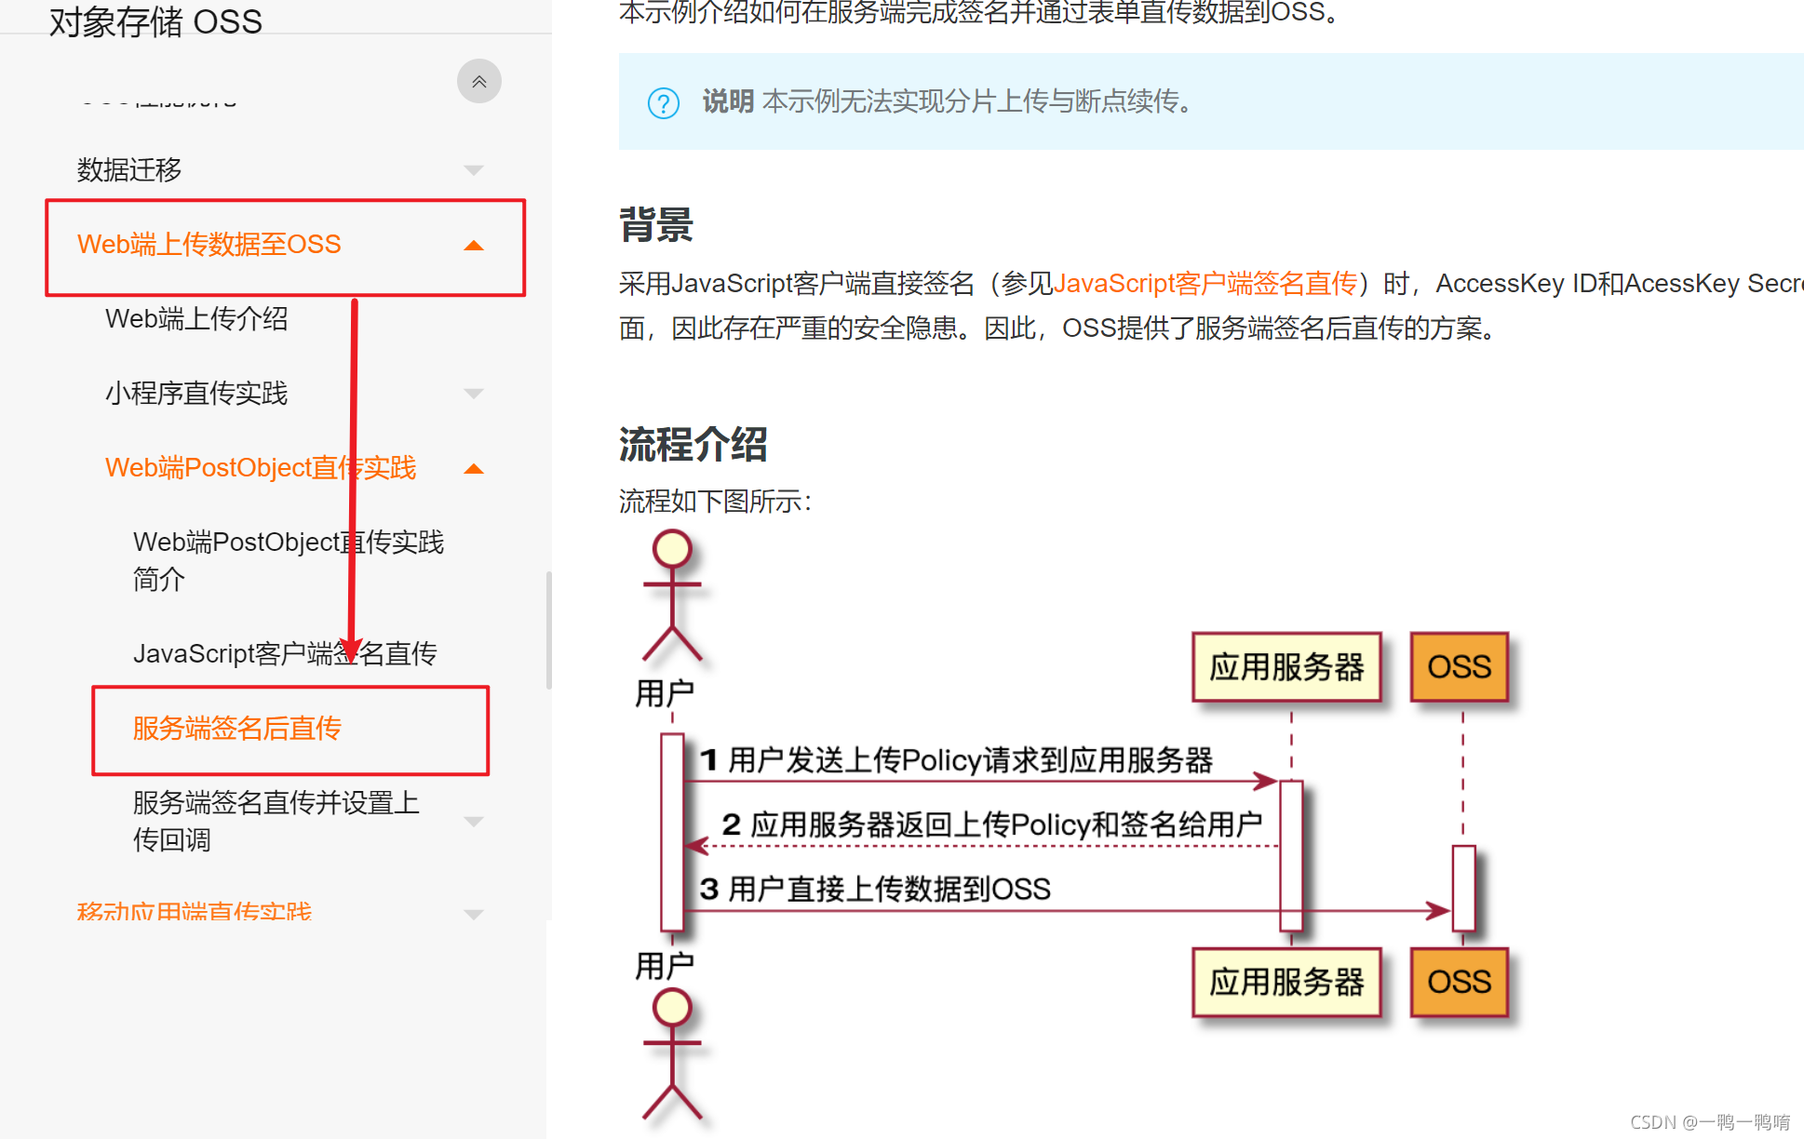This screenshot has height=1139, width=1804.
Task: Select Web端上传介绍 in the sidebar
Action: point(196,318)
